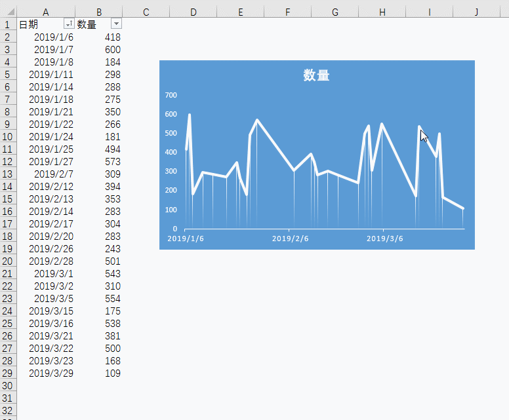Image resolution: width=509 pixels, height=420 pixels.
Task: Select the cell with value 298
Action: coord(98,74)
